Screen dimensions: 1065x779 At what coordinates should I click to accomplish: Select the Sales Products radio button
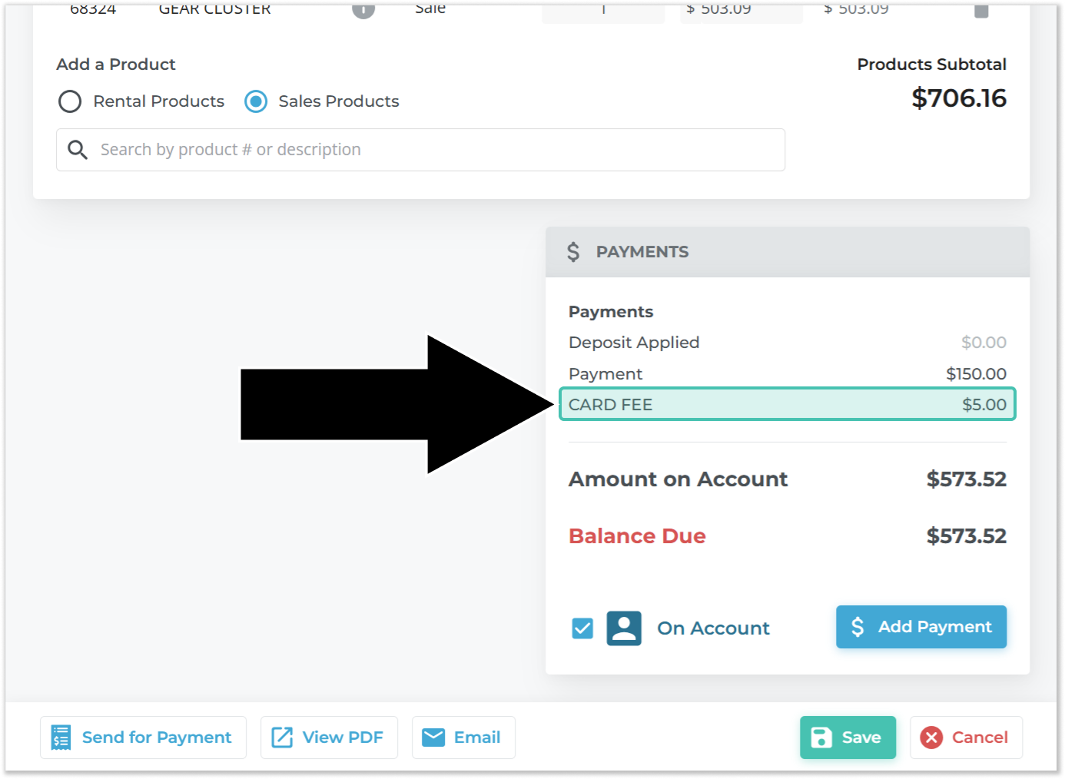(x=256, y=101)
